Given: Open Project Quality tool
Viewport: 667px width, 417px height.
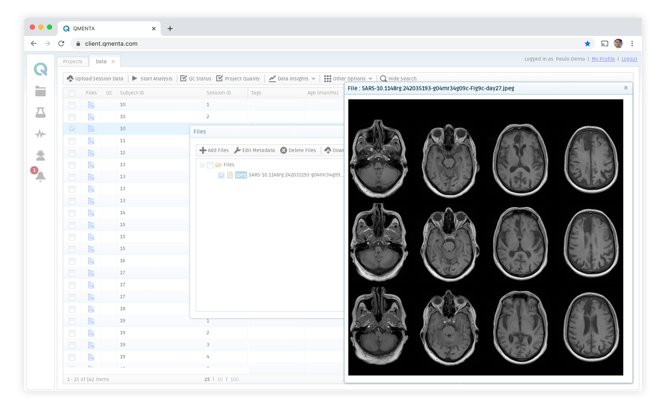Looking at the screenshot, I should coord(238,79).
